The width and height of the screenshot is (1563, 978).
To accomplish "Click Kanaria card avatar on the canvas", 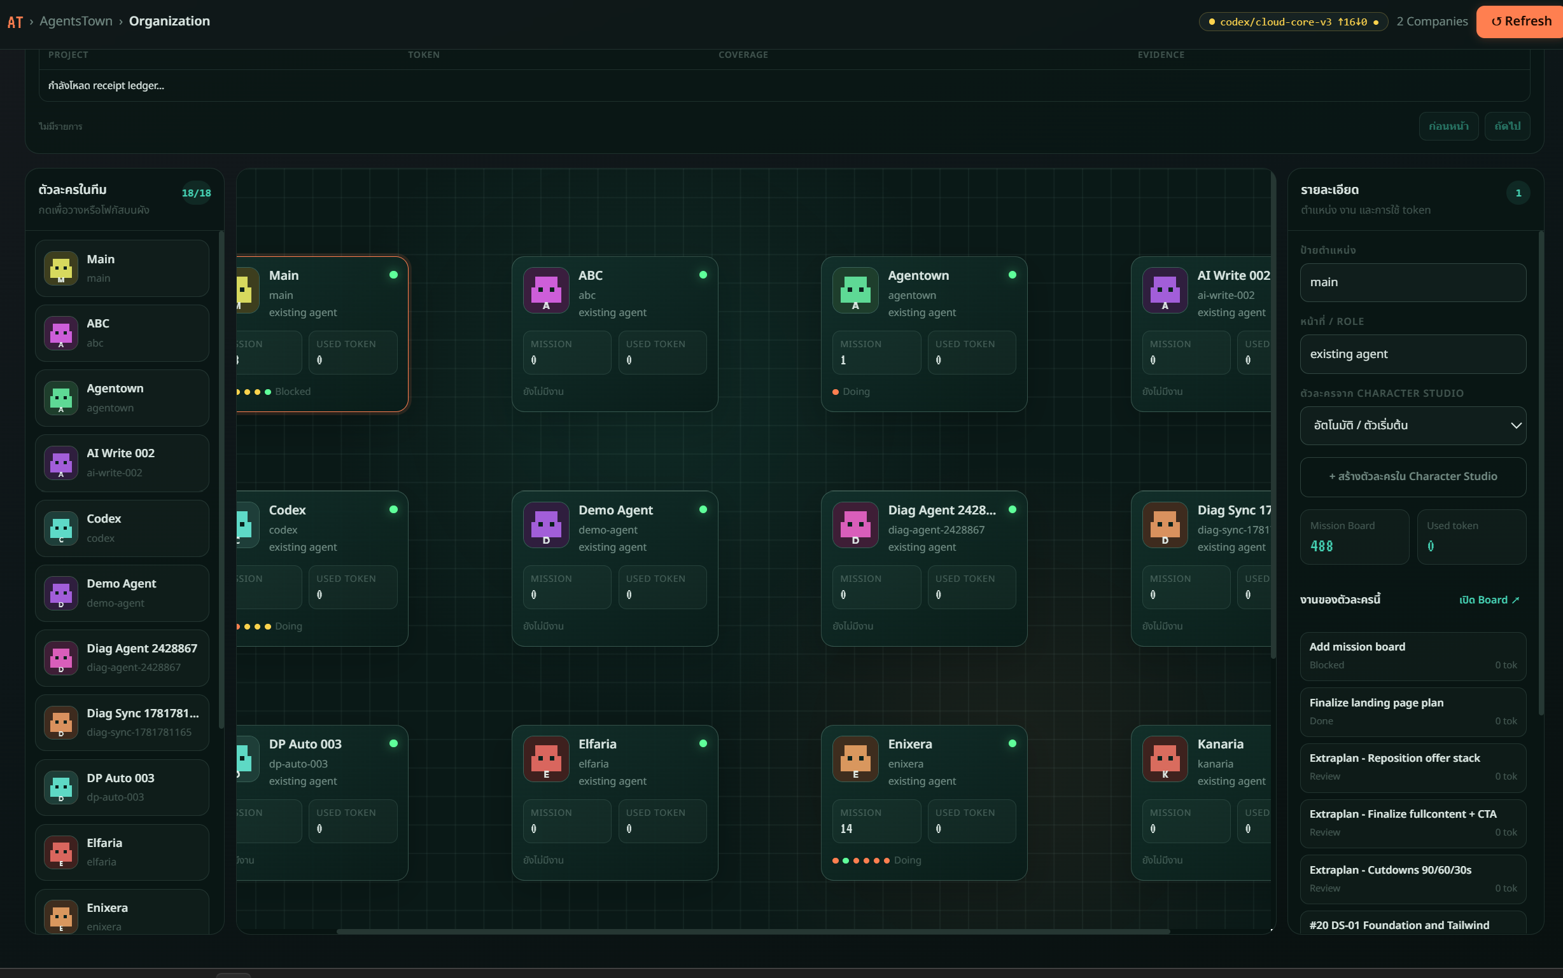I will (x=1165, y=759).
